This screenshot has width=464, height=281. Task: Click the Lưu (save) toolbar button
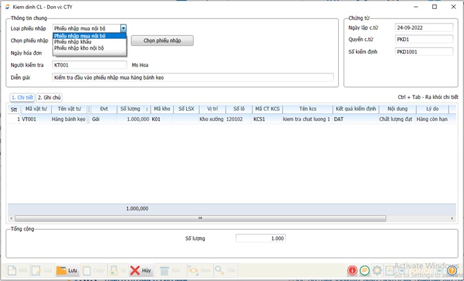coord(67,271)
